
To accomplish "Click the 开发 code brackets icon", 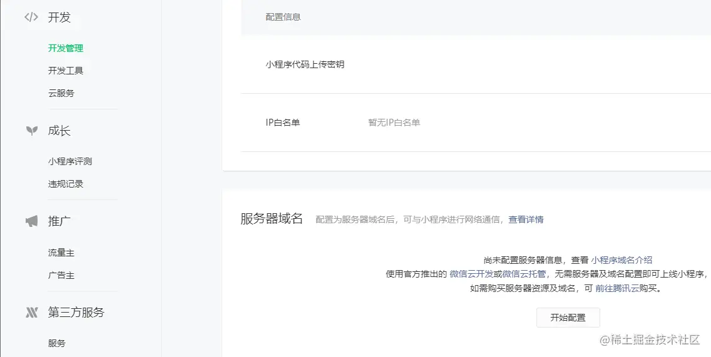I will click(x=31, y=18).
